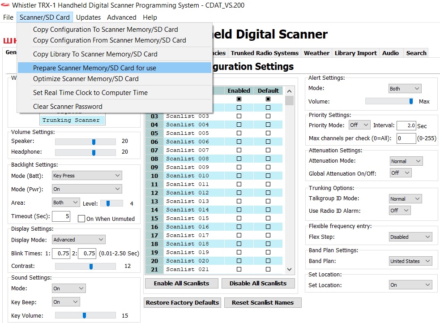Open the Band Plan dropdown

click(x=410, y=261)
